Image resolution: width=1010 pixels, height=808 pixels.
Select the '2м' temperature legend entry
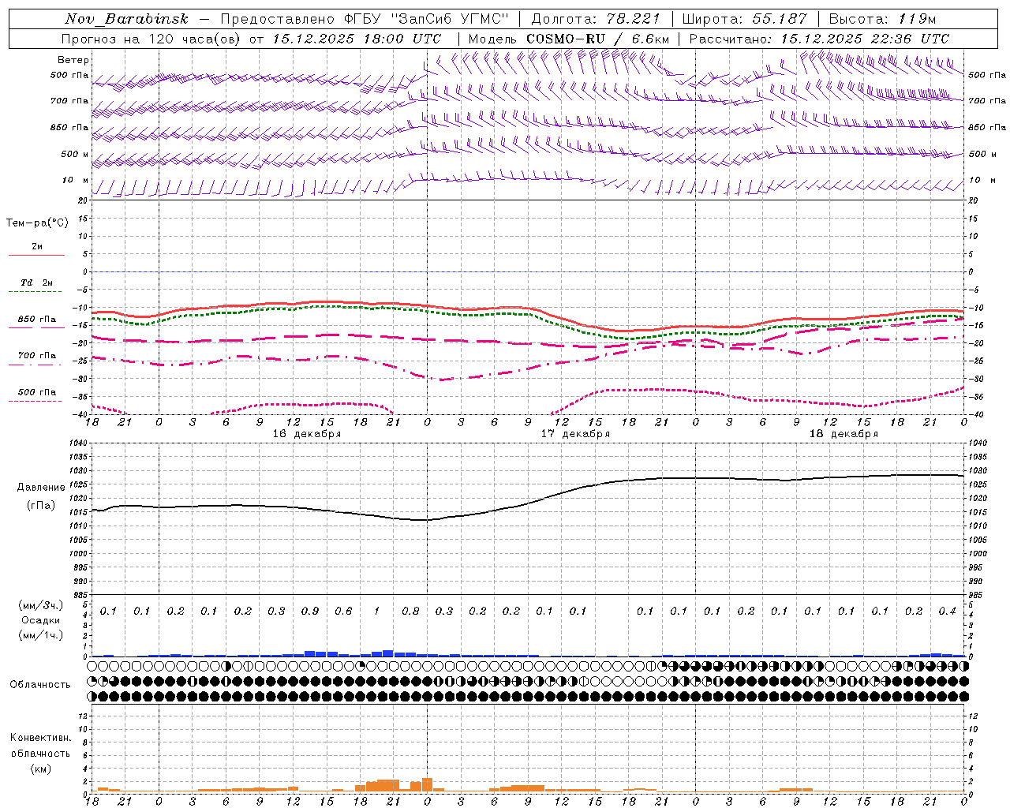tap(37, 247)
